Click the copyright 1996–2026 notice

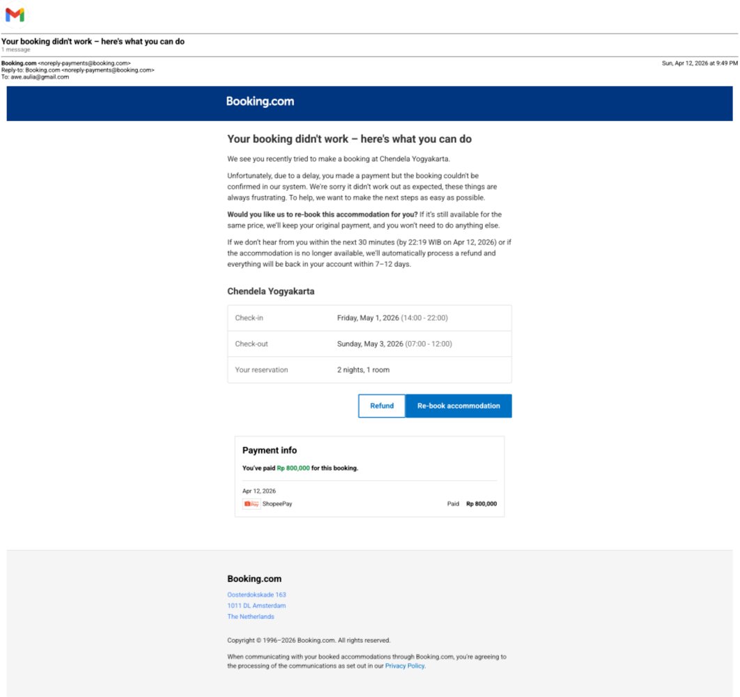pyautogui.click(x=309, y=641)
